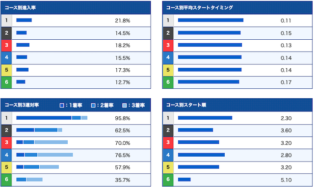Select red course 3 badge in コース別進入率
This screenshot has width=314, height=187.
click(x=6, y=46)
